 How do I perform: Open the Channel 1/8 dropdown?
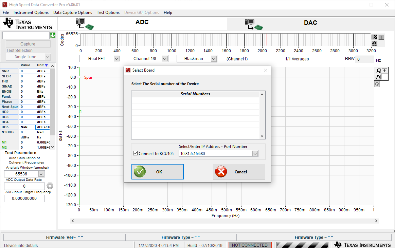click(x=165, y=59)
